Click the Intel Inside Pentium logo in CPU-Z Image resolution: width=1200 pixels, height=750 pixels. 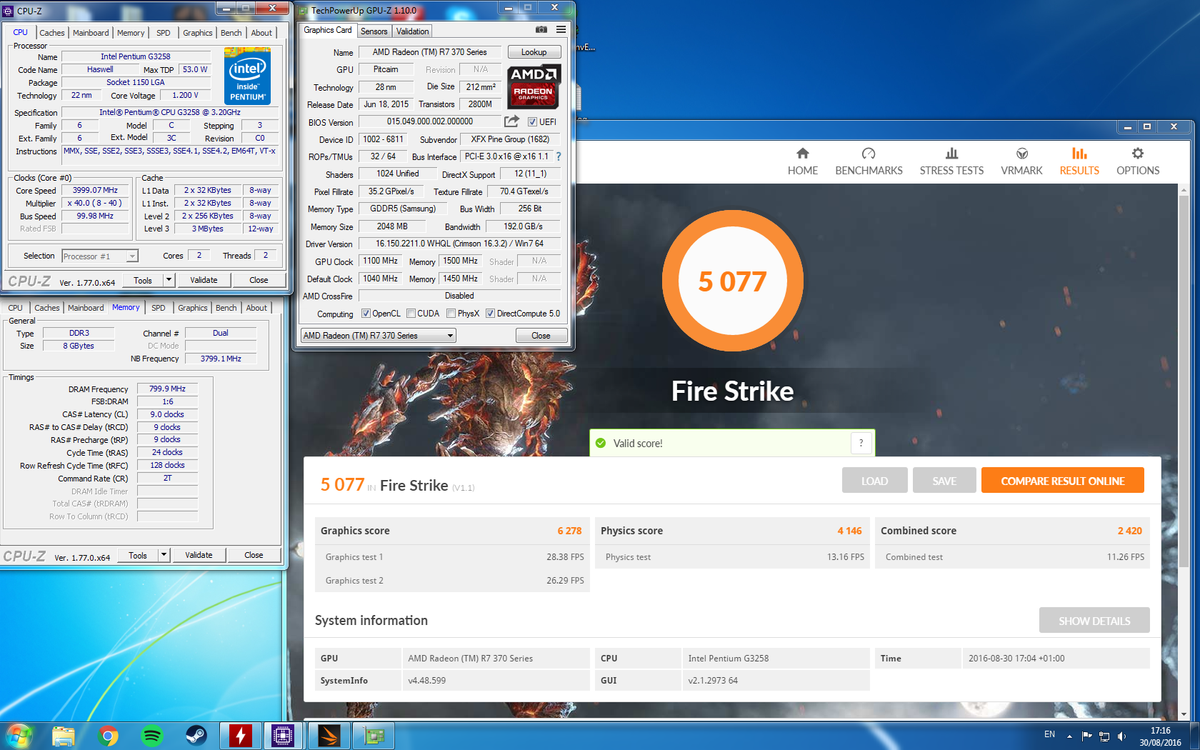[247, 76]
